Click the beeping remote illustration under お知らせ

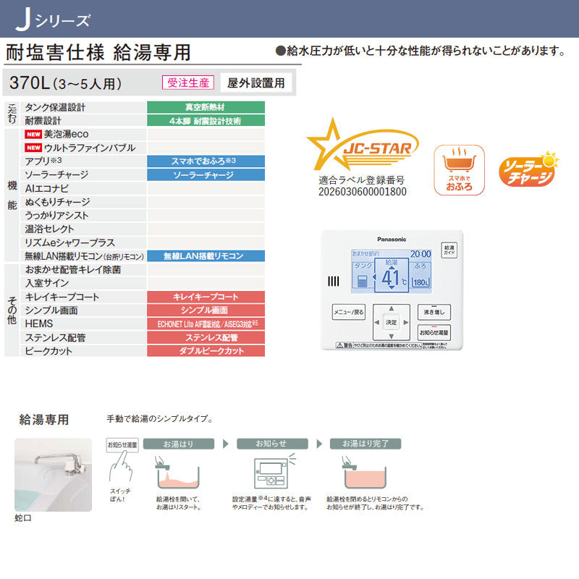pyautogui.click(x=275, y=472)
